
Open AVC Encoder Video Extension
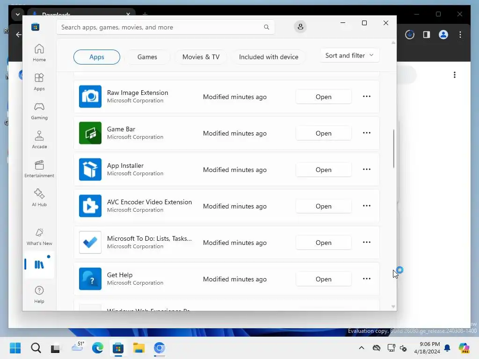pyautogui.click(x=324, y=206)
